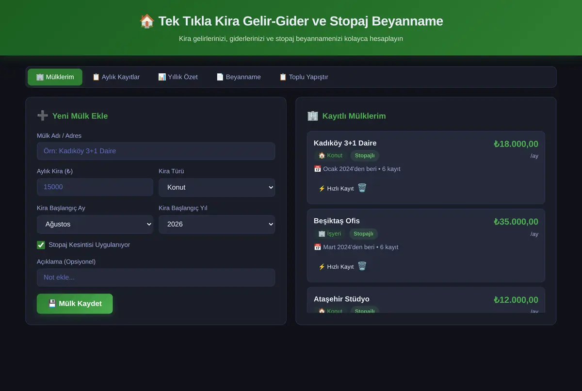
Task: Focus the Aylık Kira amount field
Action: (95, 187)
